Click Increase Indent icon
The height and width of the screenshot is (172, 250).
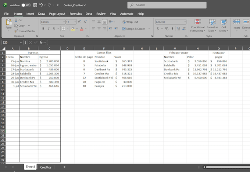[x=116, y=29]
